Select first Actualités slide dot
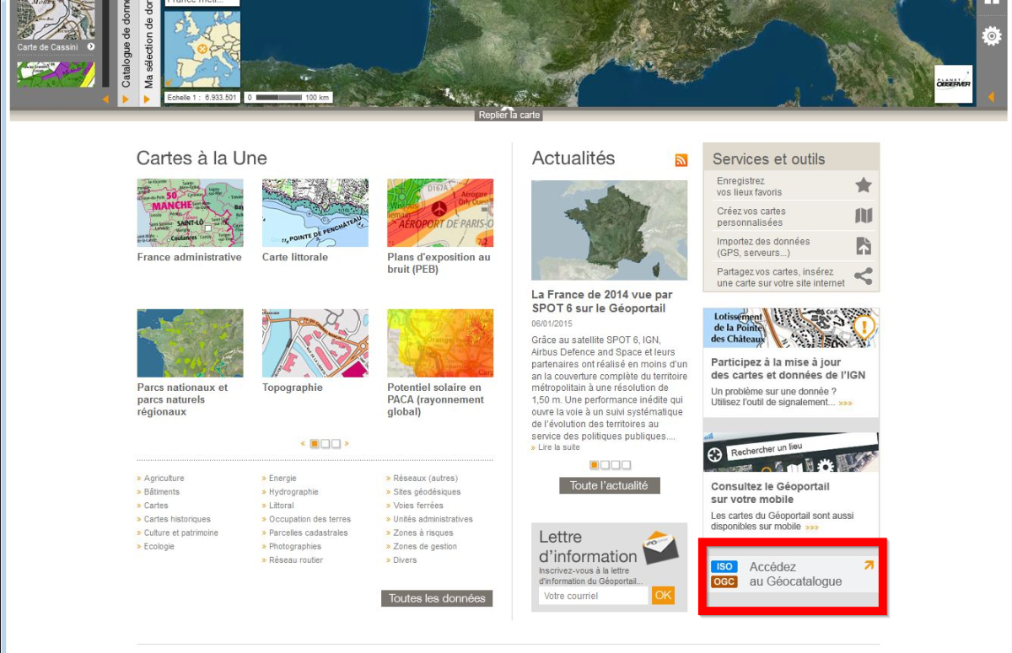The image size is (1012, 653). [x=595, y=464]
